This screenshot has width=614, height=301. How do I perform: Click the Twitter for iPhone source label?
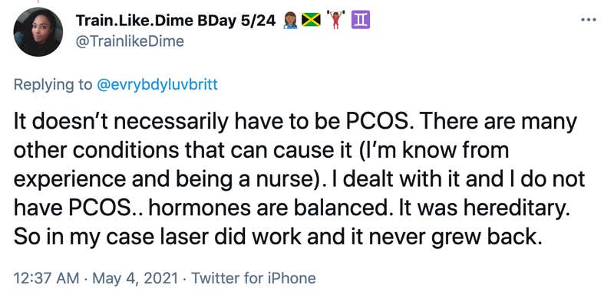click(253, 278)
